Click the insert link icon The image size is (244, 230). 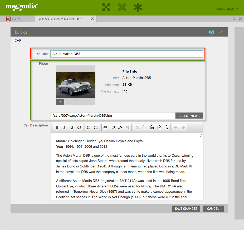[x=105, y=127]
